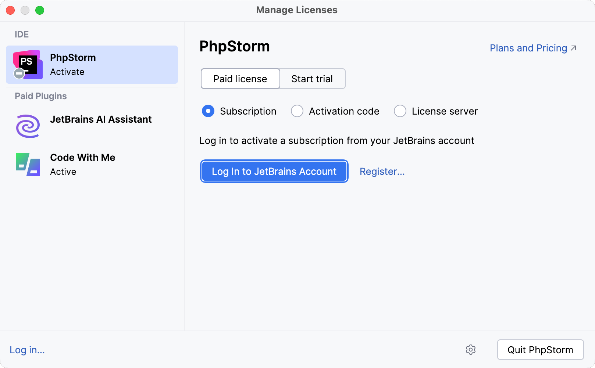Click the JetBrains AI Assistant plugin icon

click(x=27, y=126)
